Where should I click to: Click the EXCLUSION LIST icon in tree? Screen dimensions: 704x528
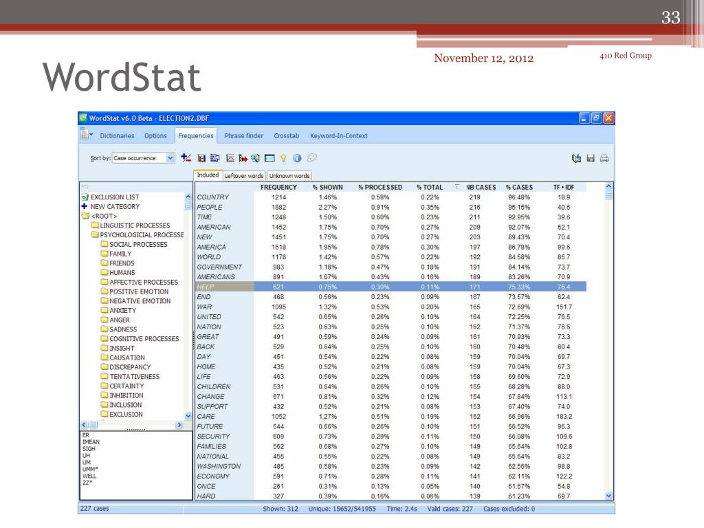click(x=85, y=197)
